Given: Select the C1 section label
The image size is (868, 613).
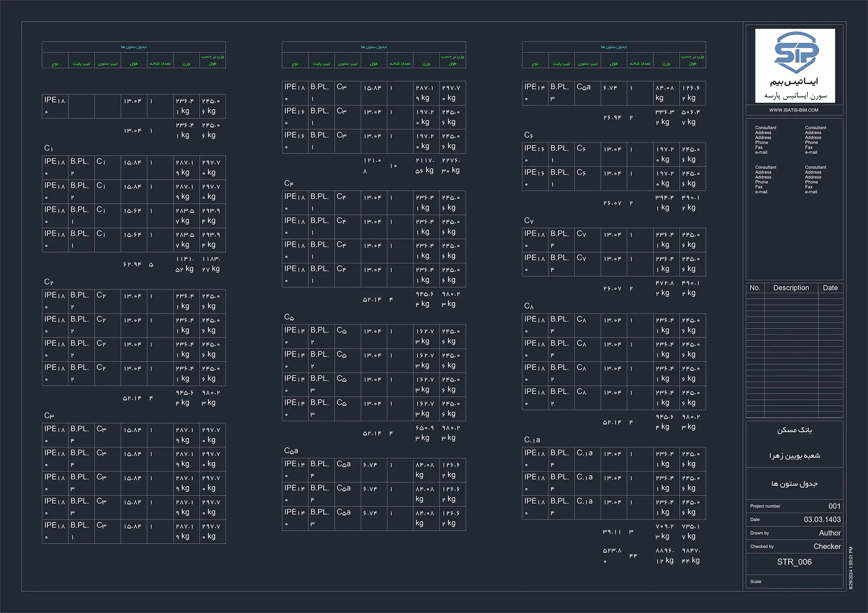Looking at the screenshot, I should point(49,148).
